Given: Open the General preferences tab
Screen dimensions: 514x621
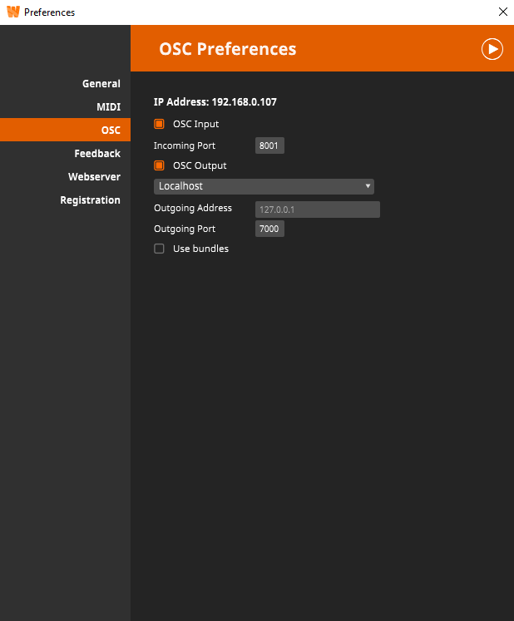Looking at the screenshot, I should (x=101, y=84).
